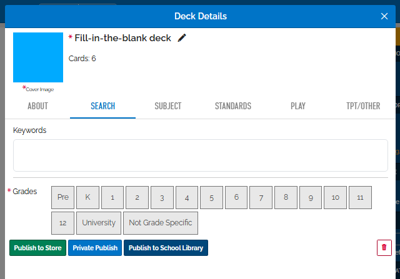
Task: Select grade 9
Action: (x=311, y=197)
